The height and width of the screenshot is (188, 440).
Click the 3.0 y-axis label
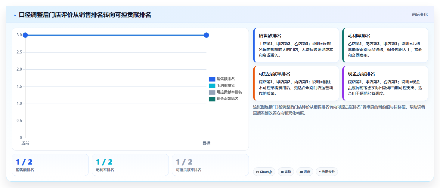click(19, 35)
